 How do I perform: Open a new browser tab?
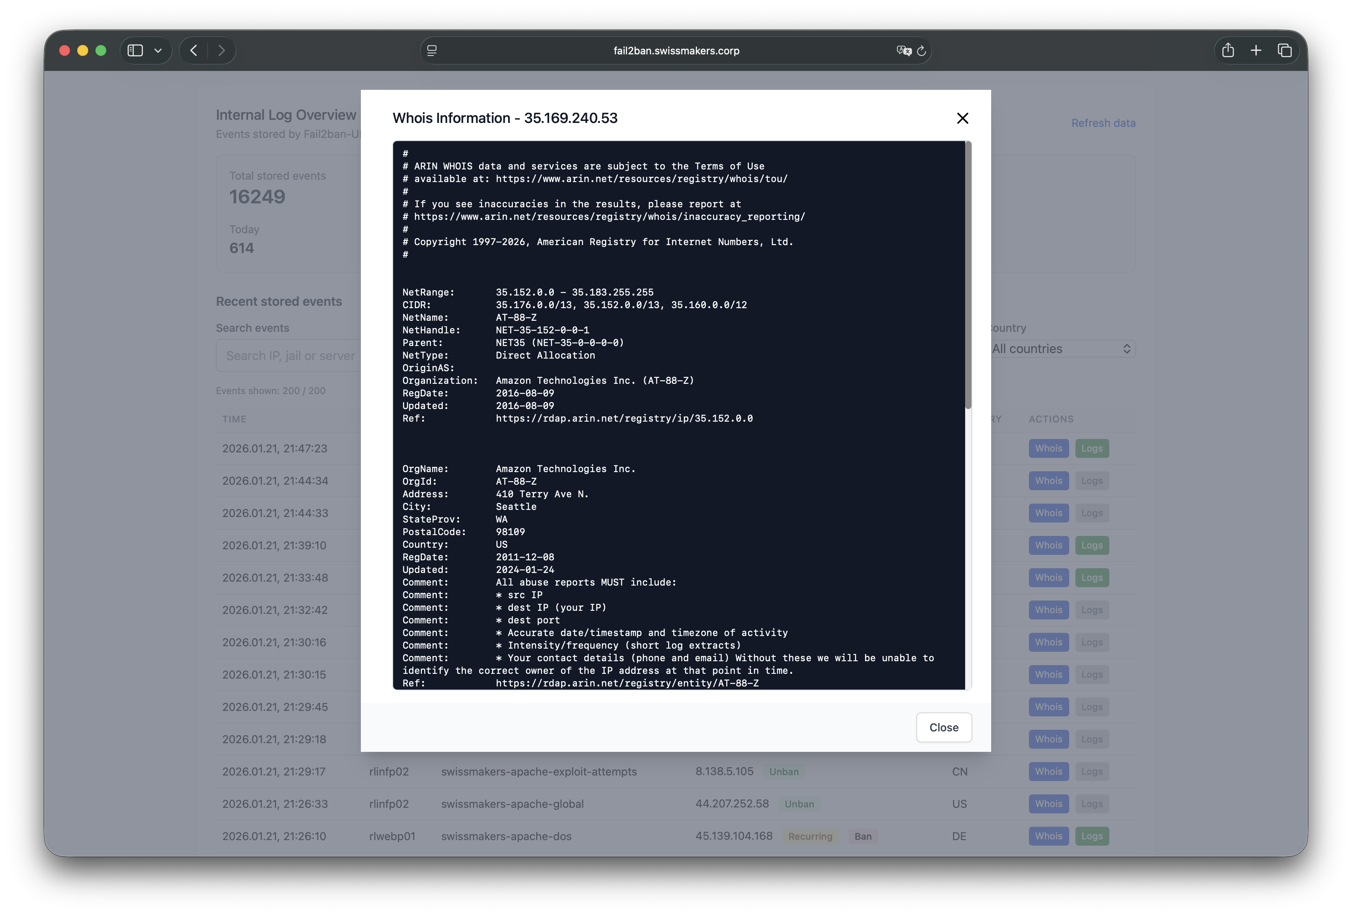pos(1257,50)
